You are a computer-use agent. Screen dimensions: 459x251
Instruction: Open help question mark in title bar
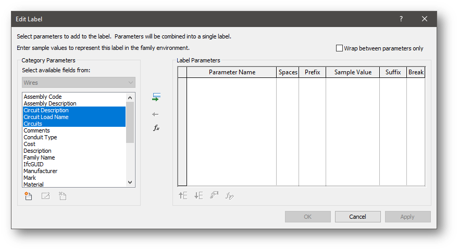401,19
